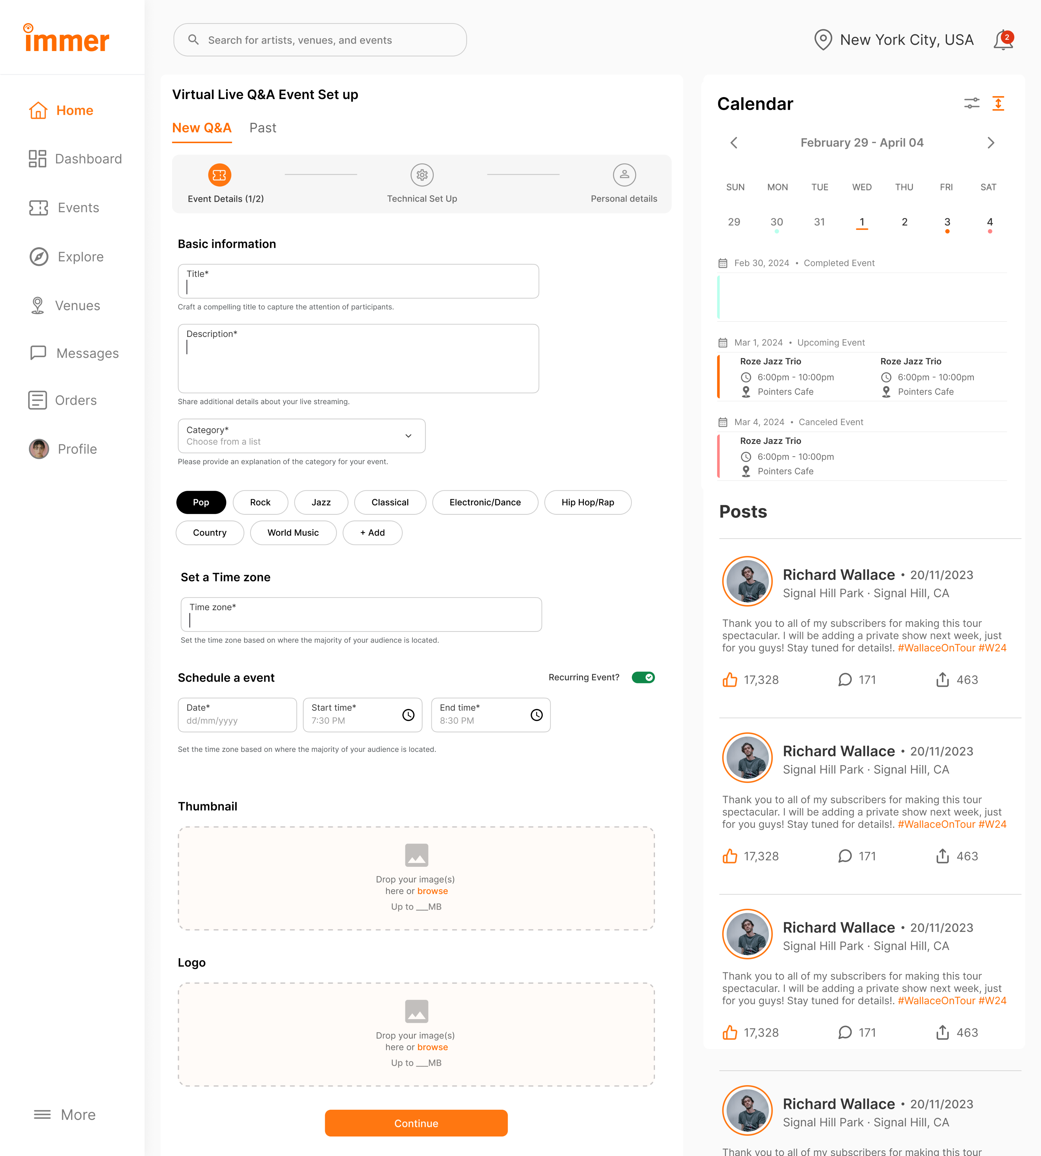Go to next calendar week
Viewport: 1041px width, 1156px height.
click(991, 143)
